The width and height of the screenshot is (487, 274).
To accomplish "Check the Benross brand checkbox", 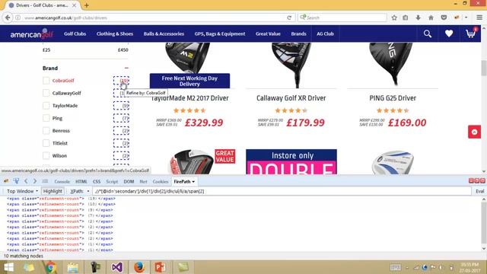I will coord(46,130).
